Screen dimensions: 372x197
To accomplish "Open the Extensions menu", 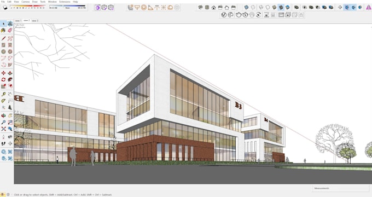I will 65,2.
